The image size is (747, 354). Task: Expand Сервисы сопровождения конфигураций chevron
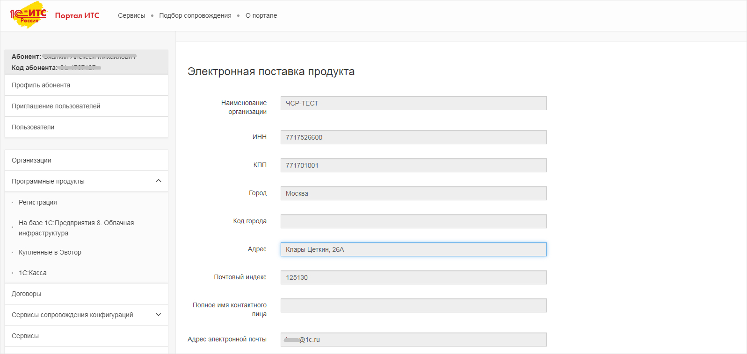click(x=159, y=315)
